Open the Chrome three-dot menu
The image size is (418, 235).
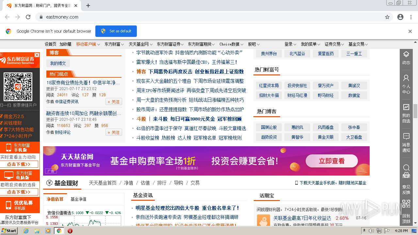click(x=410, y=17)
